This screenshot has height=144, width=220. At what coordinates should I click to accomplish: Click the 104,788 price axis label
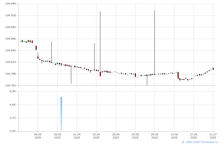(x=10, y=74)
